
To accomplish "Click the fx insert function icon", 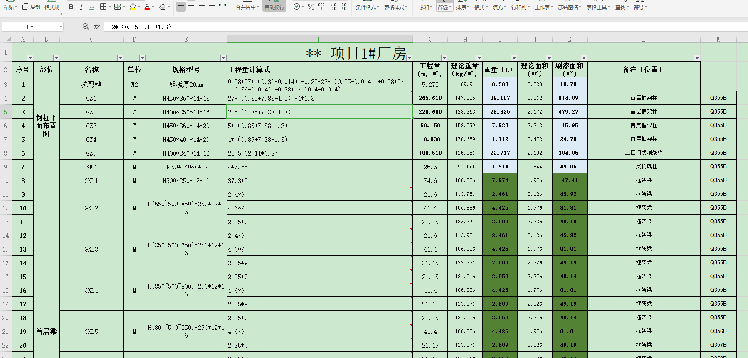I will [97, 27].
